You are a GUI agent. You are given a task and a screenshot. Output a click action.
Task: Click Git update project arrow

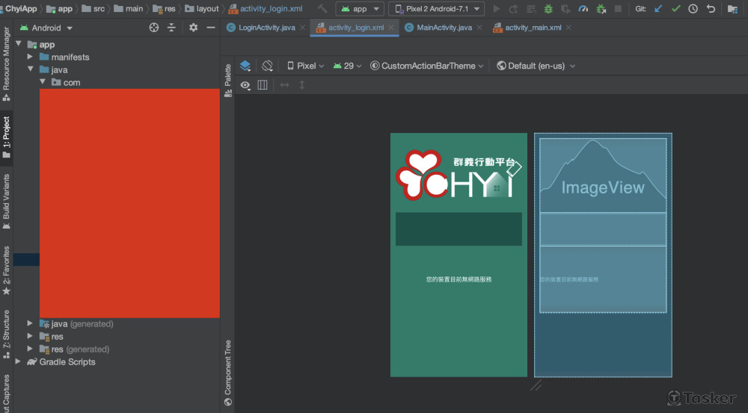pyautogui.click(x=658, y=9)
